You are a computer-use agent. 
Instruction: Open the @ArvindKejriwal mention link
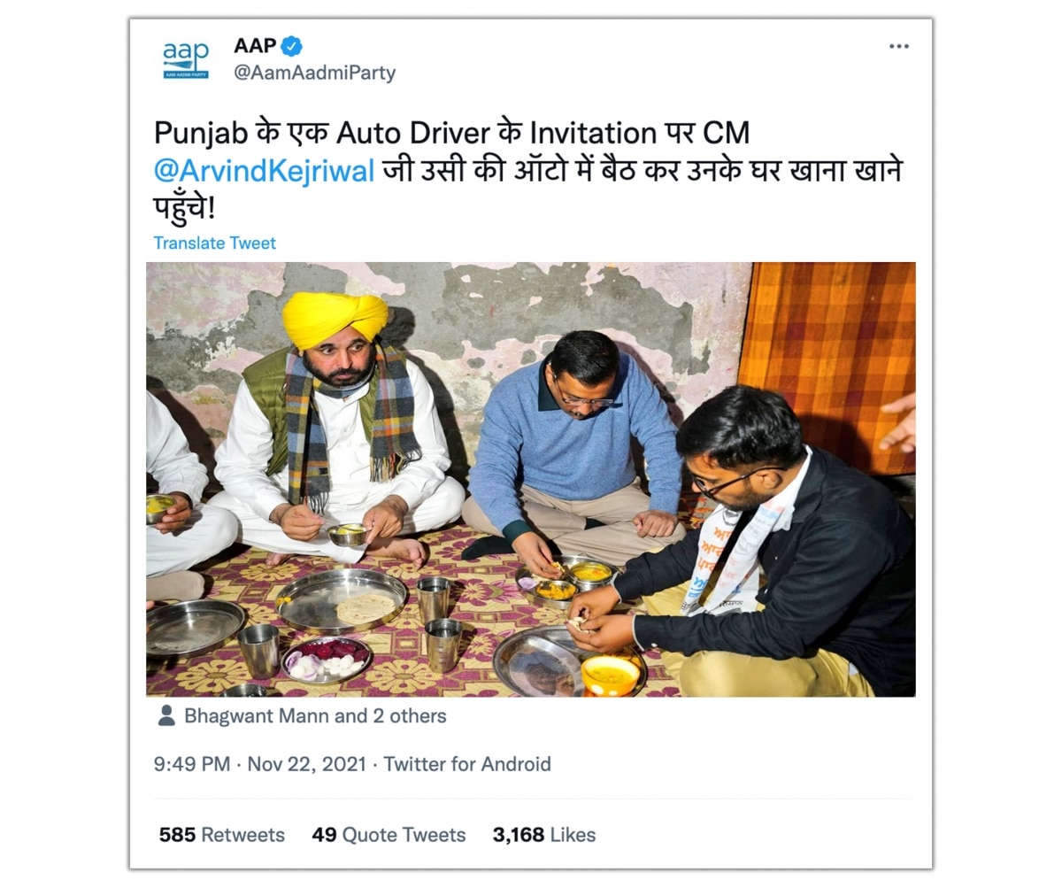[264, 170]
